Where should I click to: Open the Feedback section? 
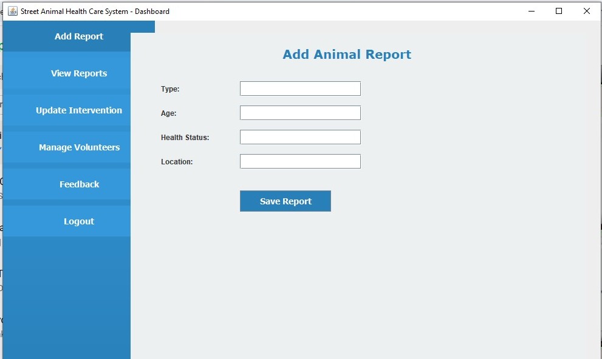[x=78, y=184]
